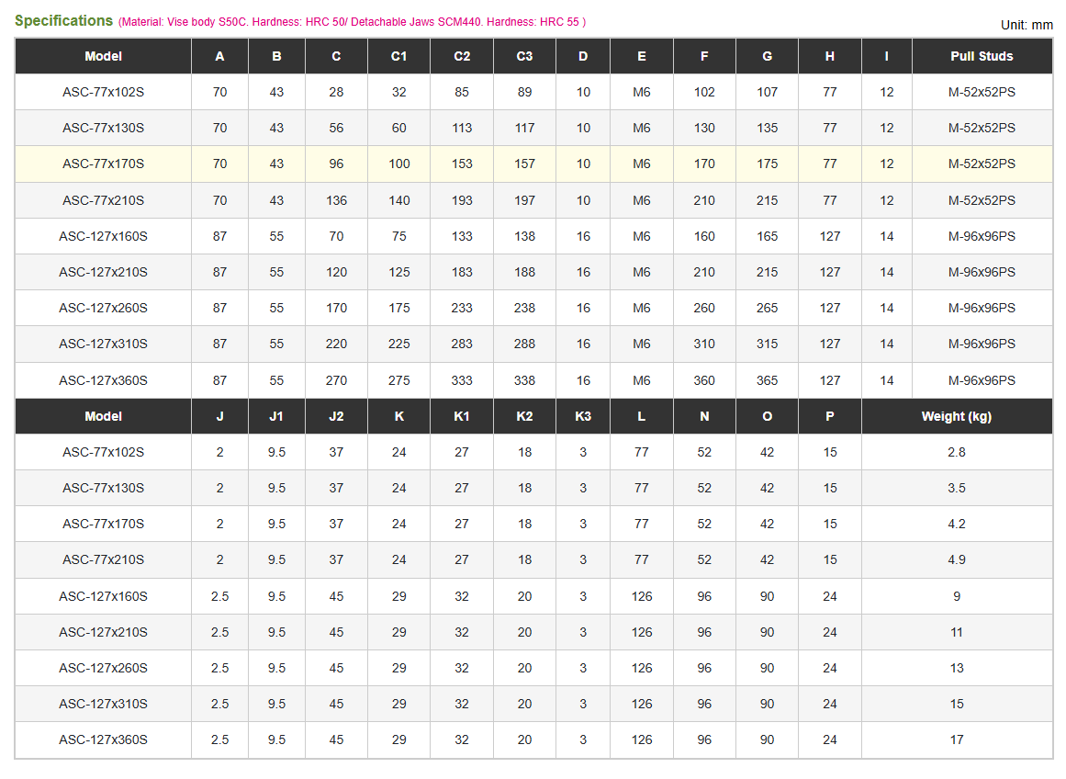Click the Weight (kg) column header
Viewport: 1066px width, 779px height.
click(x=956, y=416)
